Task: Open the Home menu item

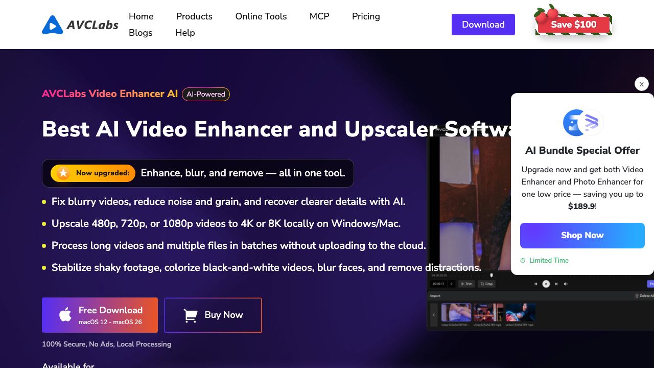Action: (141, 16)
